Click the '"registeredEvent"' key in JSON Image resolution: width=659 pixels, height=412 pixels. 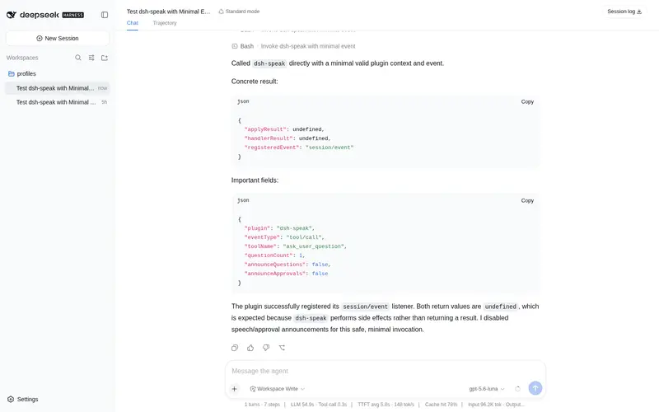click(272, 147)
